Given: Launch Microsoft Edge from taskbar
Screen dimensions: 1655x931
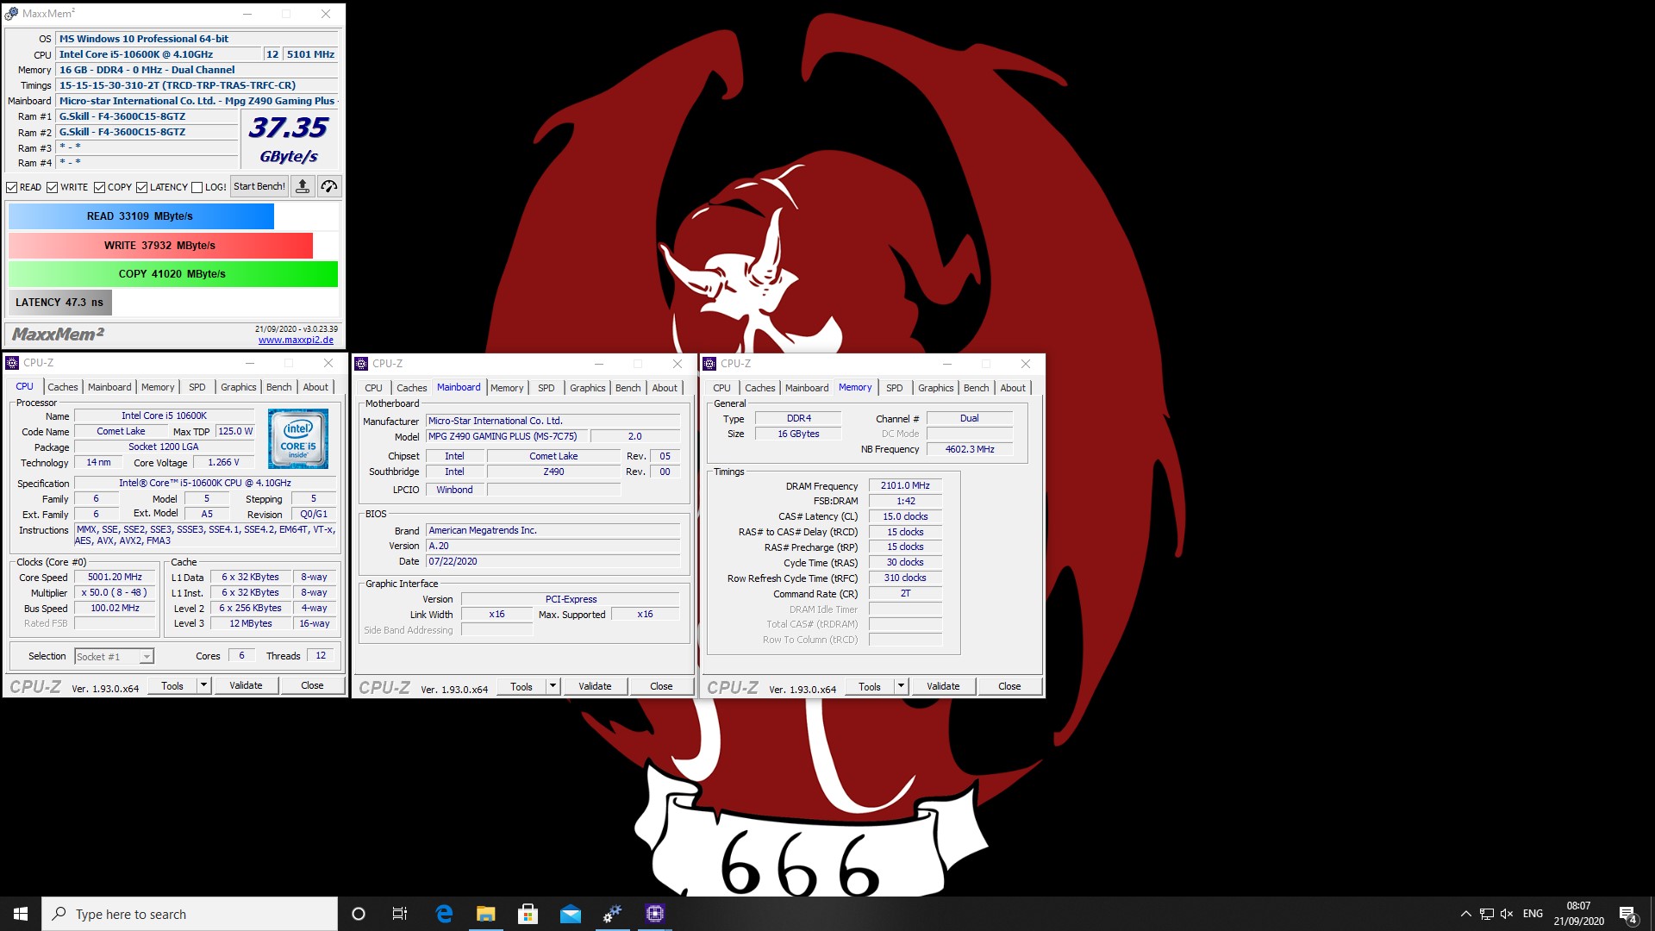Looking at the screenshot, I should pos(444,914).
